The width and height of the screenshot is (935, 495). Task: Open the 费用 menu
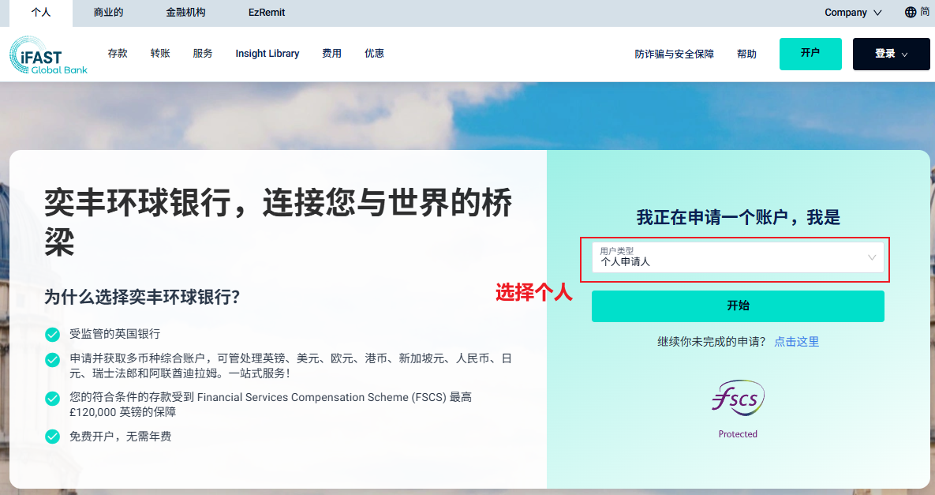pos(331,53)
